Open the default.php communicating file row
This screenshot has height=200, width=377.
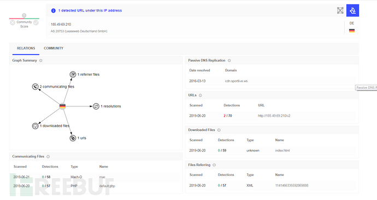coord(96,186)
